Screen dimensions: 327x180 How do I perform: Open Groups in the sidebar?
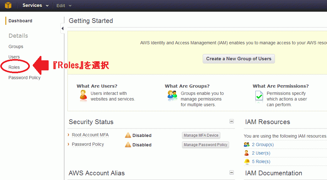point(16,46)
